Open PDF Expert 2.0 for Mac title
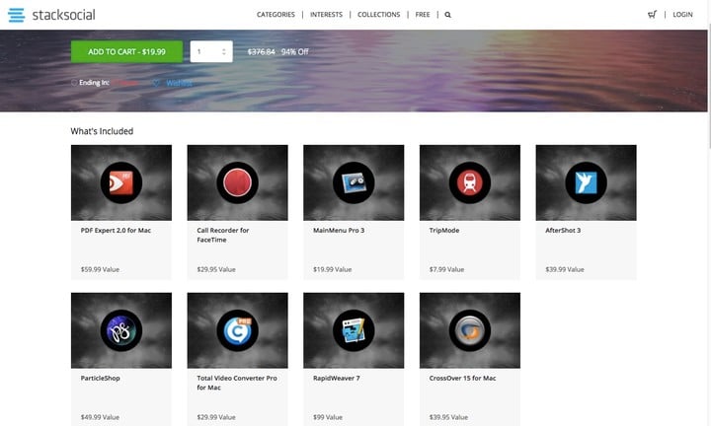Image resolution: width=711 pixels, height=426 pixels. coord(116,231)
